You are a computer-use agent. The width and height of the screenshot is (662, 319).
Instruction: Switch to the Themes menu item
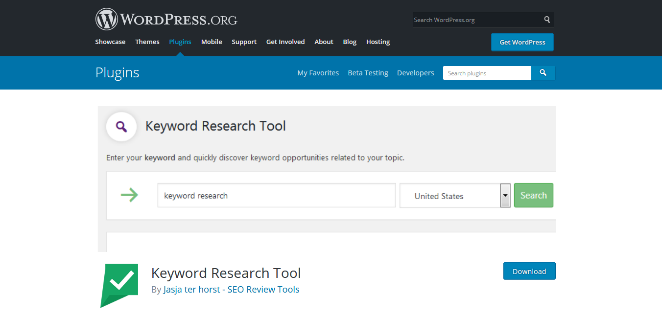point(147,42)
